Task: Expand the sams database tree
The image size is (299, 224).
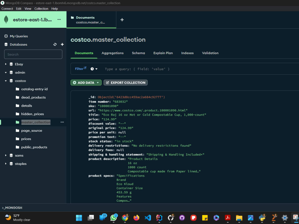Action: coord(6,155)
